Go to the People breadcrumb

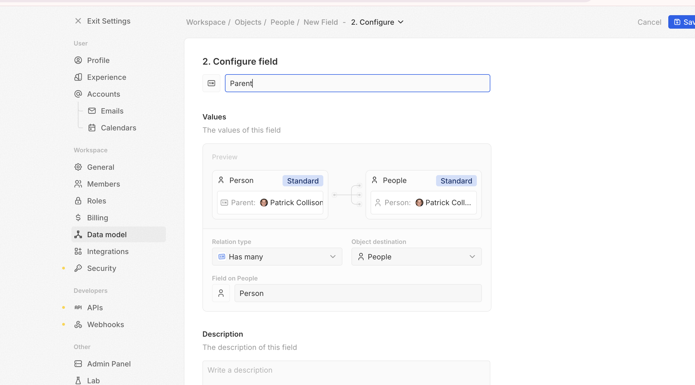coord(282,22)
